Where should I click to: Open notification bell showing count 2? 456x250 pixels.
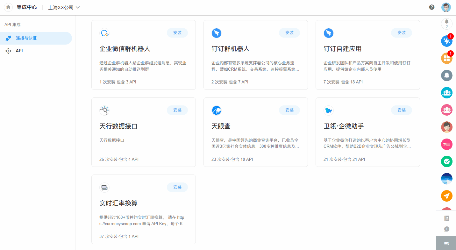tap(447, 24)
